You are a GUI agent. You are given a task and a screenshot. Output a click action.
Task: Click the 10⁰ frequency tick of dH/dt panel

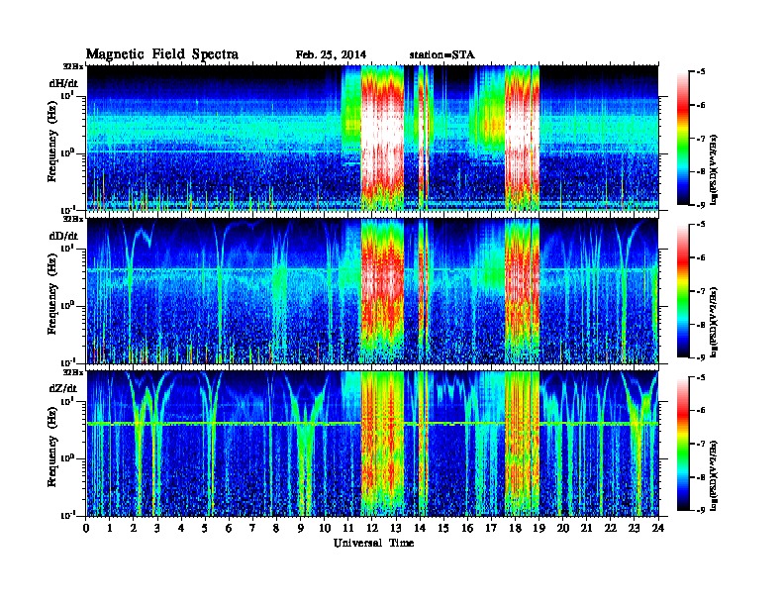[x=67, y=152]
